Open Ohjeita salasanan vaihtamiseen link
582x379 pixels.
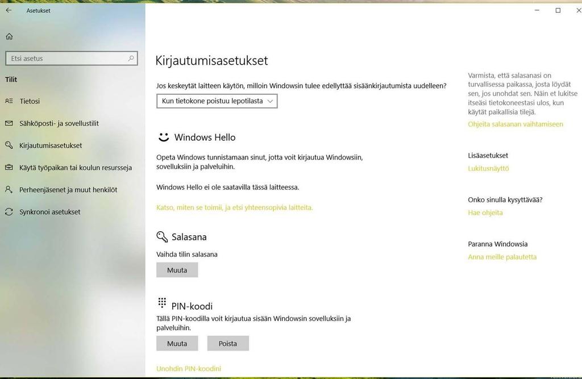tap(515, 124)
